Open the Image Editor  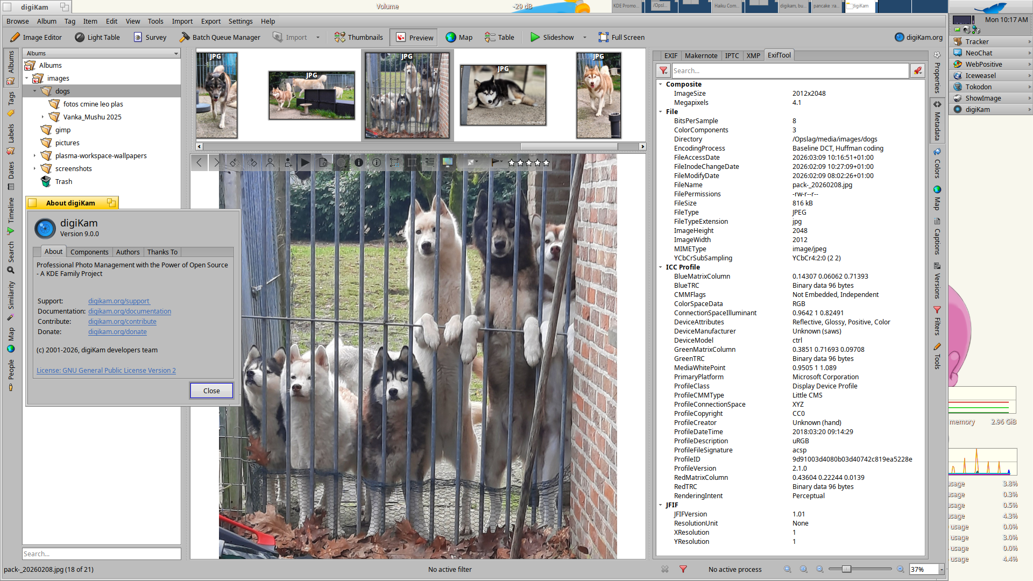coord(36,37)
